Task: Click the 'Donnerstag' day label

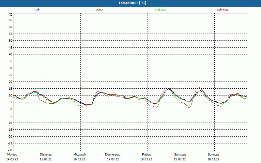Action: [x=113, y=155]
